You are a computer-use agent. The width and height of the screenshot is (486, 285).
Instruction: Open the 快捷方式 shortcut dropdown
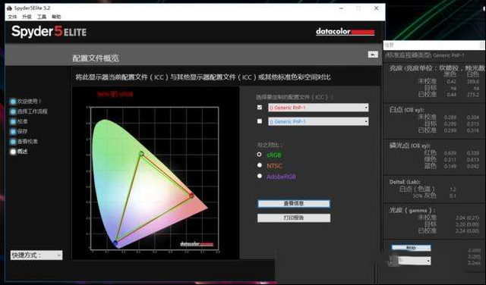(36, 255)
